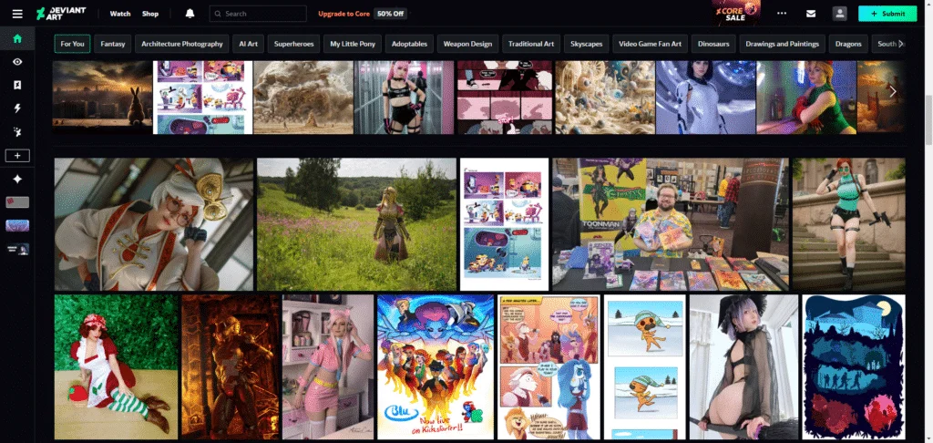Open the mail inbox icon

point(811,14)
